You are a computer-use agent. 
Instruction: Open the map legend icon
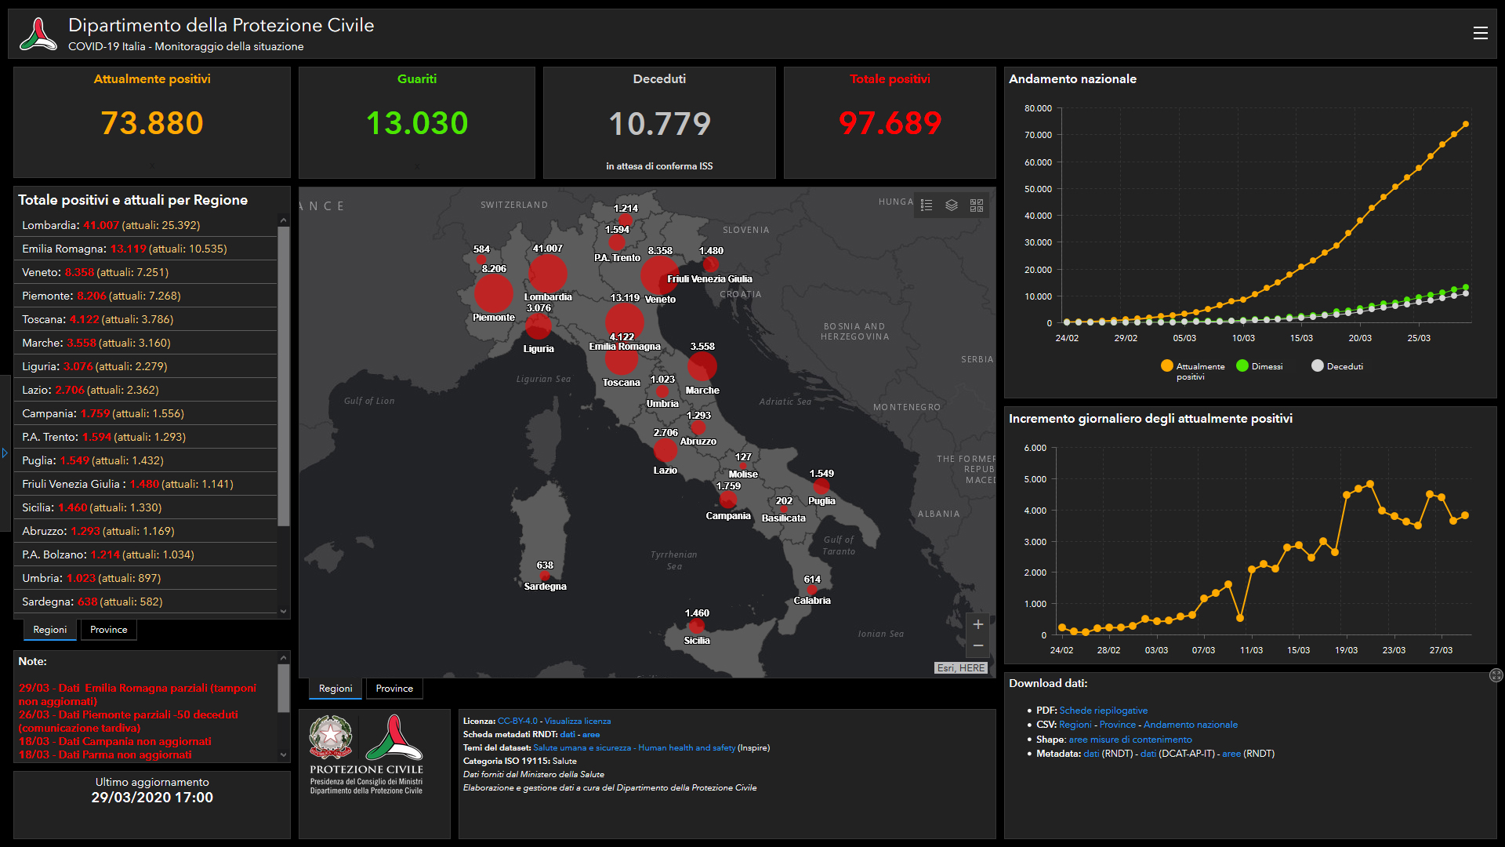(x=927, y=205)
